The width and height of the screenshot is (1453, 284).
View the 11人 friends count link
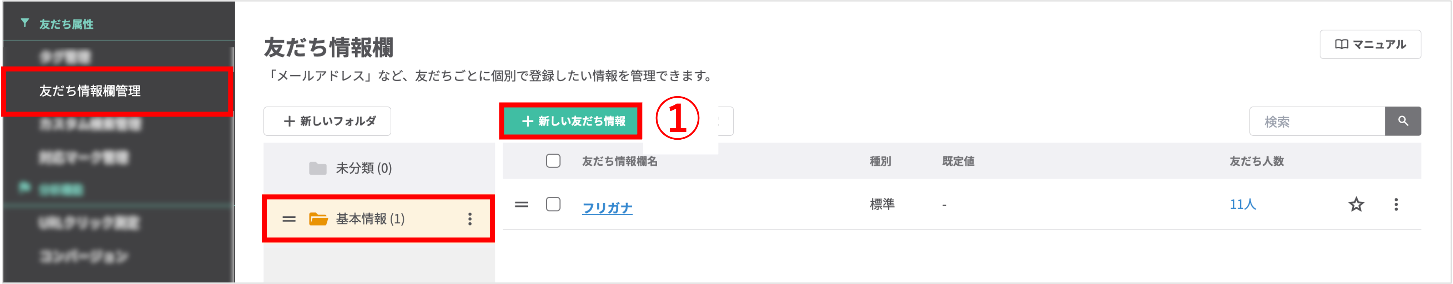[1243, 205]
